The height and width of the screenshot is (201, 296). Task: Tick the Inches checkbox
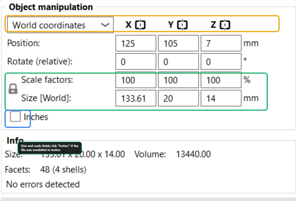15,117
